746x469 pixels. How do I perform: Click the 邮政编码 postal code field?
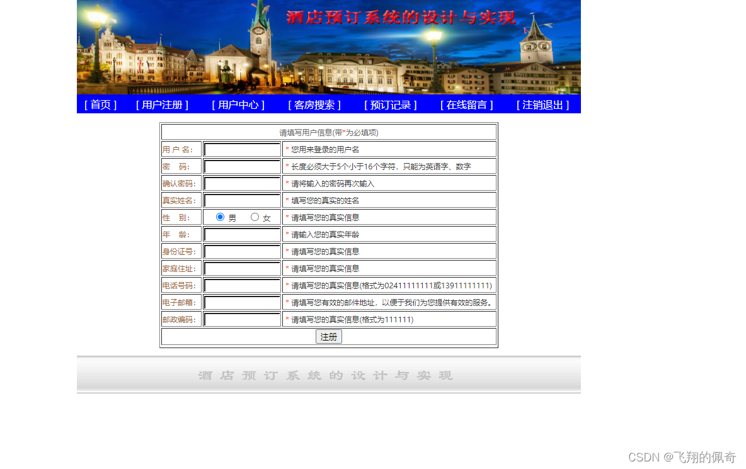tap(242, 319)
